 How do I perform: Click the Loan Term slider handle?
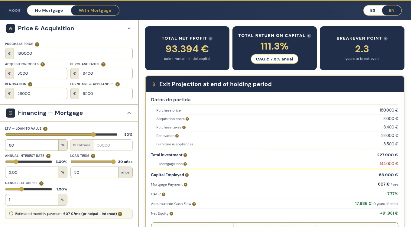point(113,162)
